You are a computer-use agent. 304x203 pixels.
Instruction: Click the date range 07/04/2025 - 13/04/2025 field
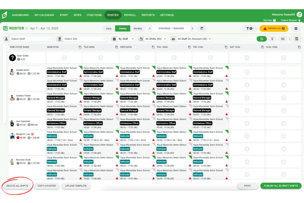(x=171, y=28)
